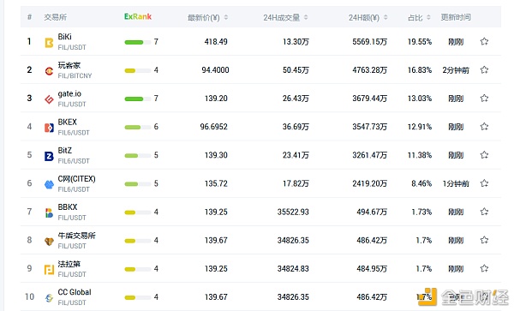
Task: Sort by 24H成交量 column arrows
Action: point(306,17)
